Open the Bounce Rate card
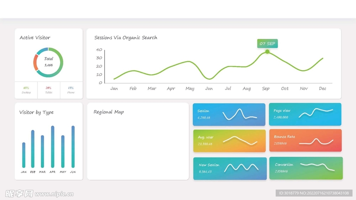 (x=305, y=140)
